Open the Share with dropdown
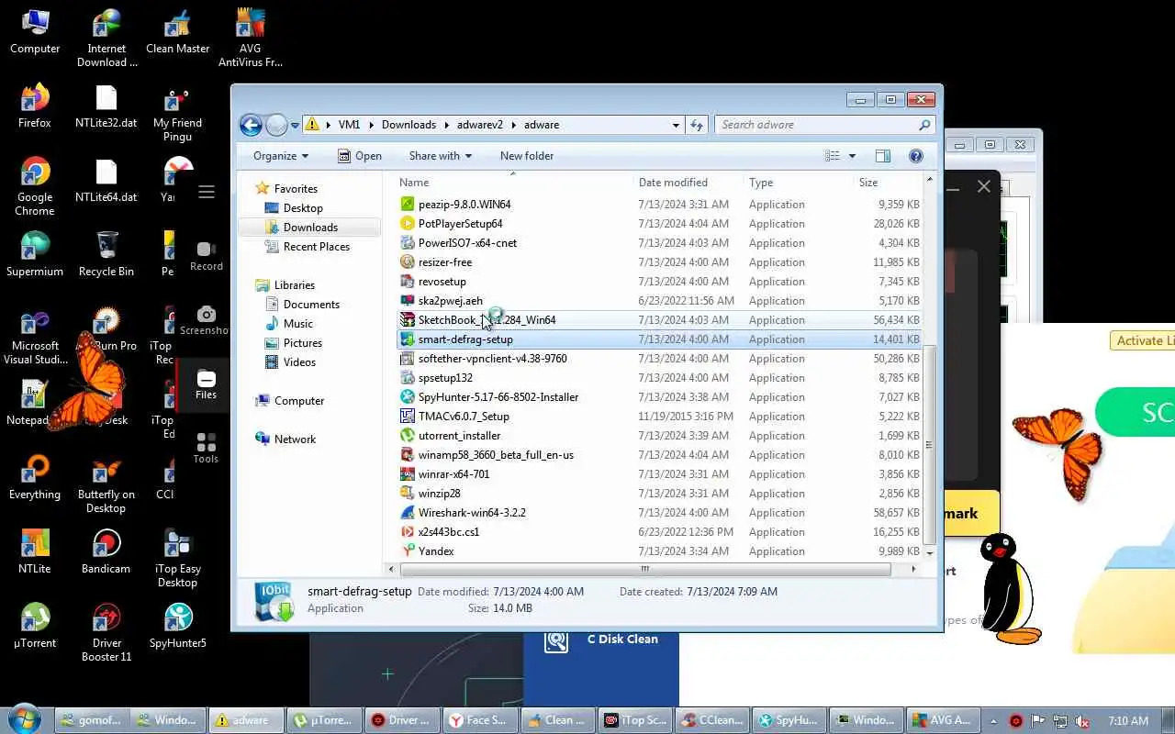Screen dimensions: 1175x734 [441, 156]
